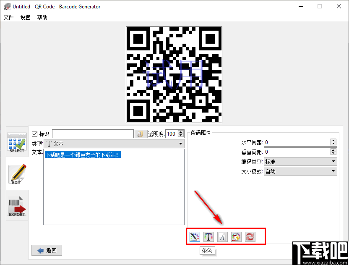
Task: Open the EDIT panel in the sidebar
Action: tap(17, 173)
